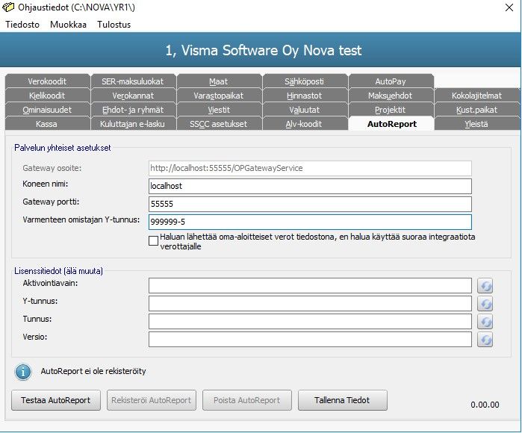Screen dimensions: 522x433
Task: Click into the Koneen nimi field
Action: click(310, 186)
